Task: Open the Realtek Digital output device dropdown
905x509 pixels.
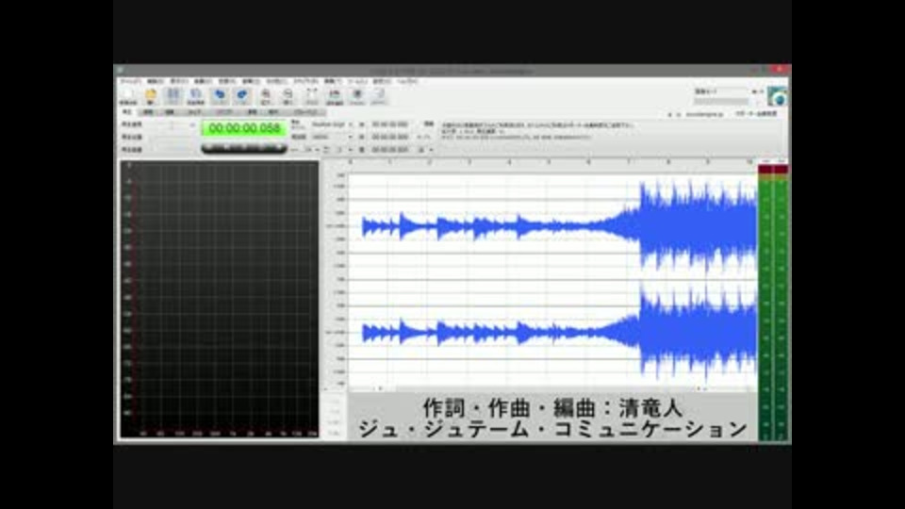Action: point(332,124)
